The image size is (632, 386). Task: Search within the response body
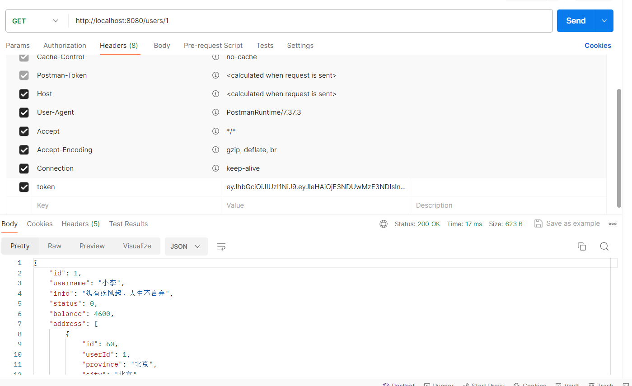click(604, 246)
